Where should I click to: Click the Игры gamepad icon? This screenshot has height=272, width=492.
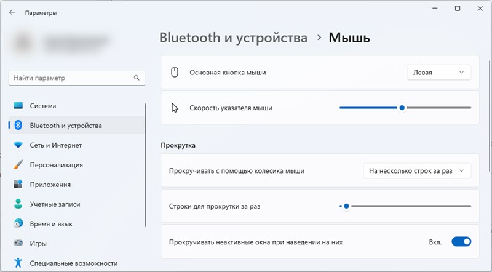(x=18, y=244)
